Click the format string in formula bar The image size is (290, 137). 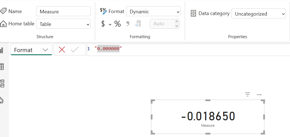pos(108,49)
